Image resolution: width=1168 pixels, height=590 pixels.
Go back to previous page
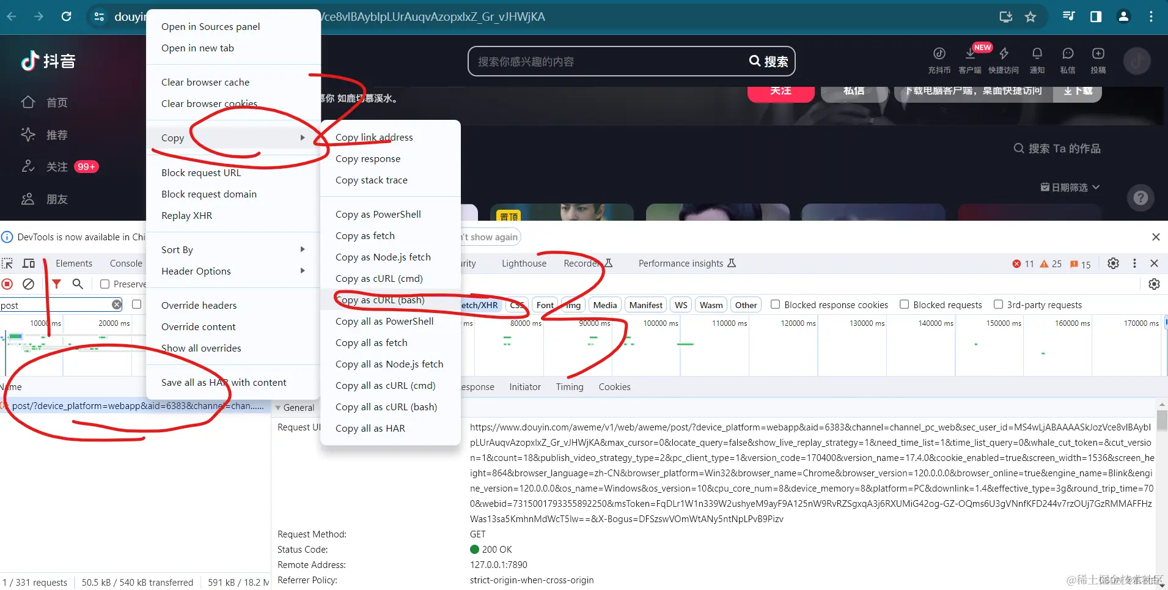point(11,17)
